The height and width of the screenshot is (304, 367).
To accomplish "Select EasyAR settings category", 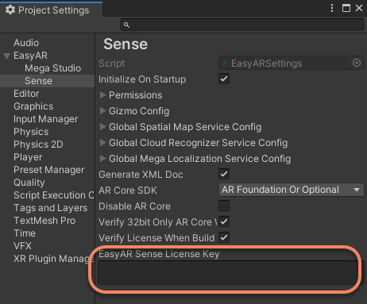I will 30,56.
